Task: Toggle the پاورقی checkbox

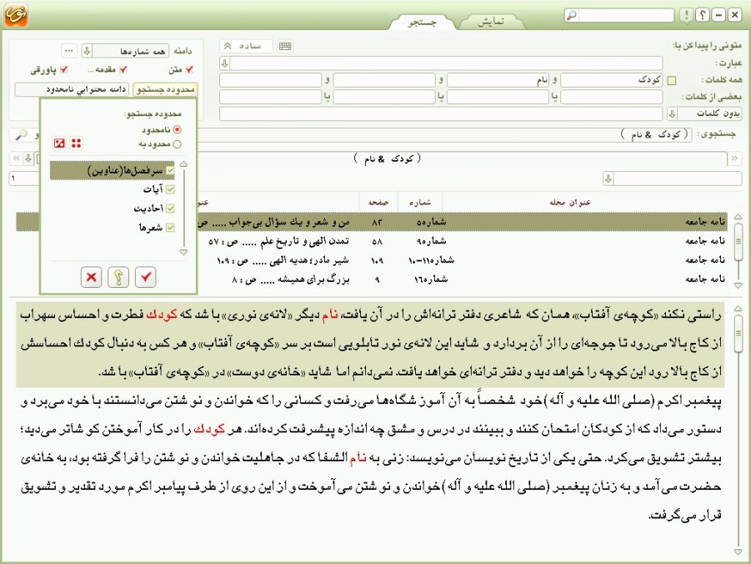Action: click(63, 69)
